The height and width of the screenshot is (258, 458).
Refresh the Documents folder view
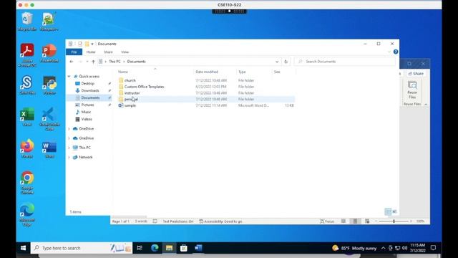[x=286, y=62]
